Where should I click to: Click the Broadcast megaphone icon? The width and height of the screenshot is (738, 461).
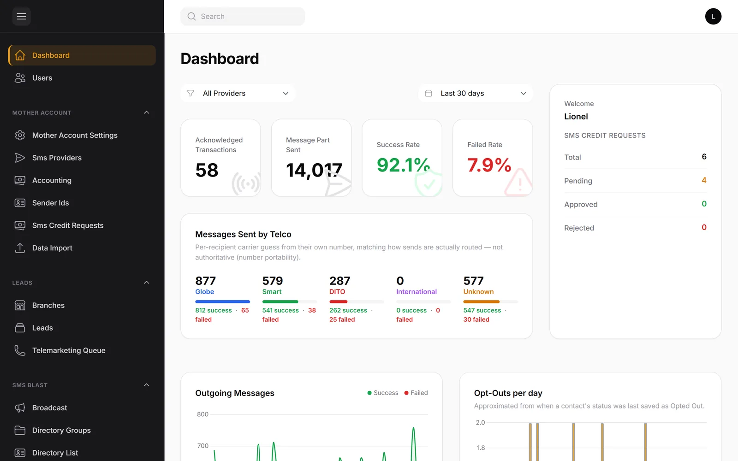pos(20,408)
